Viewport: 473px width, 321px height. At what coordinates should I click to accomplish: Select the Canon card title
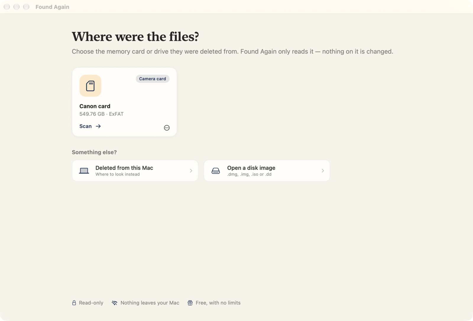click(95, 106)
